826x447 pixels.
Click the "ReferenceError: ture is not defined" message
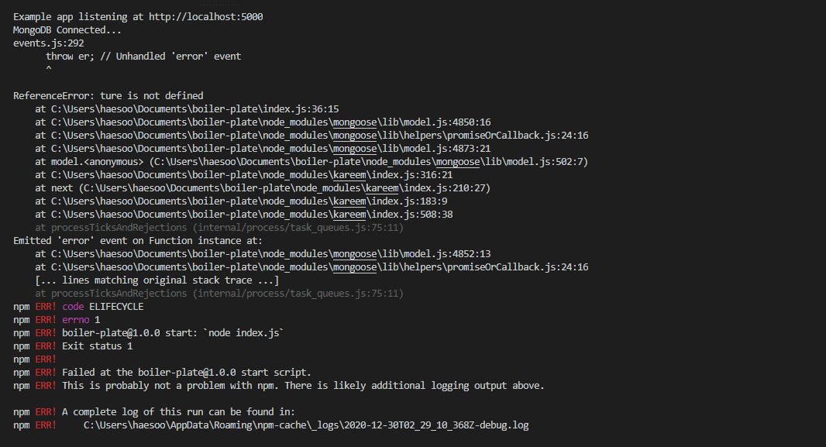[108, 95]
